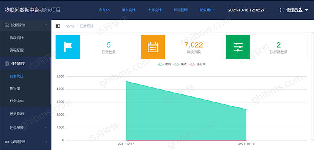Collapse the 任务调度 menu chevron
The height and width of the screenshot is (150, 314).
(46, 63)
